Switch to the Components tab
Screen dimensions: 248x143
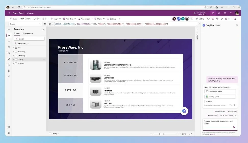tap(28, 33)
